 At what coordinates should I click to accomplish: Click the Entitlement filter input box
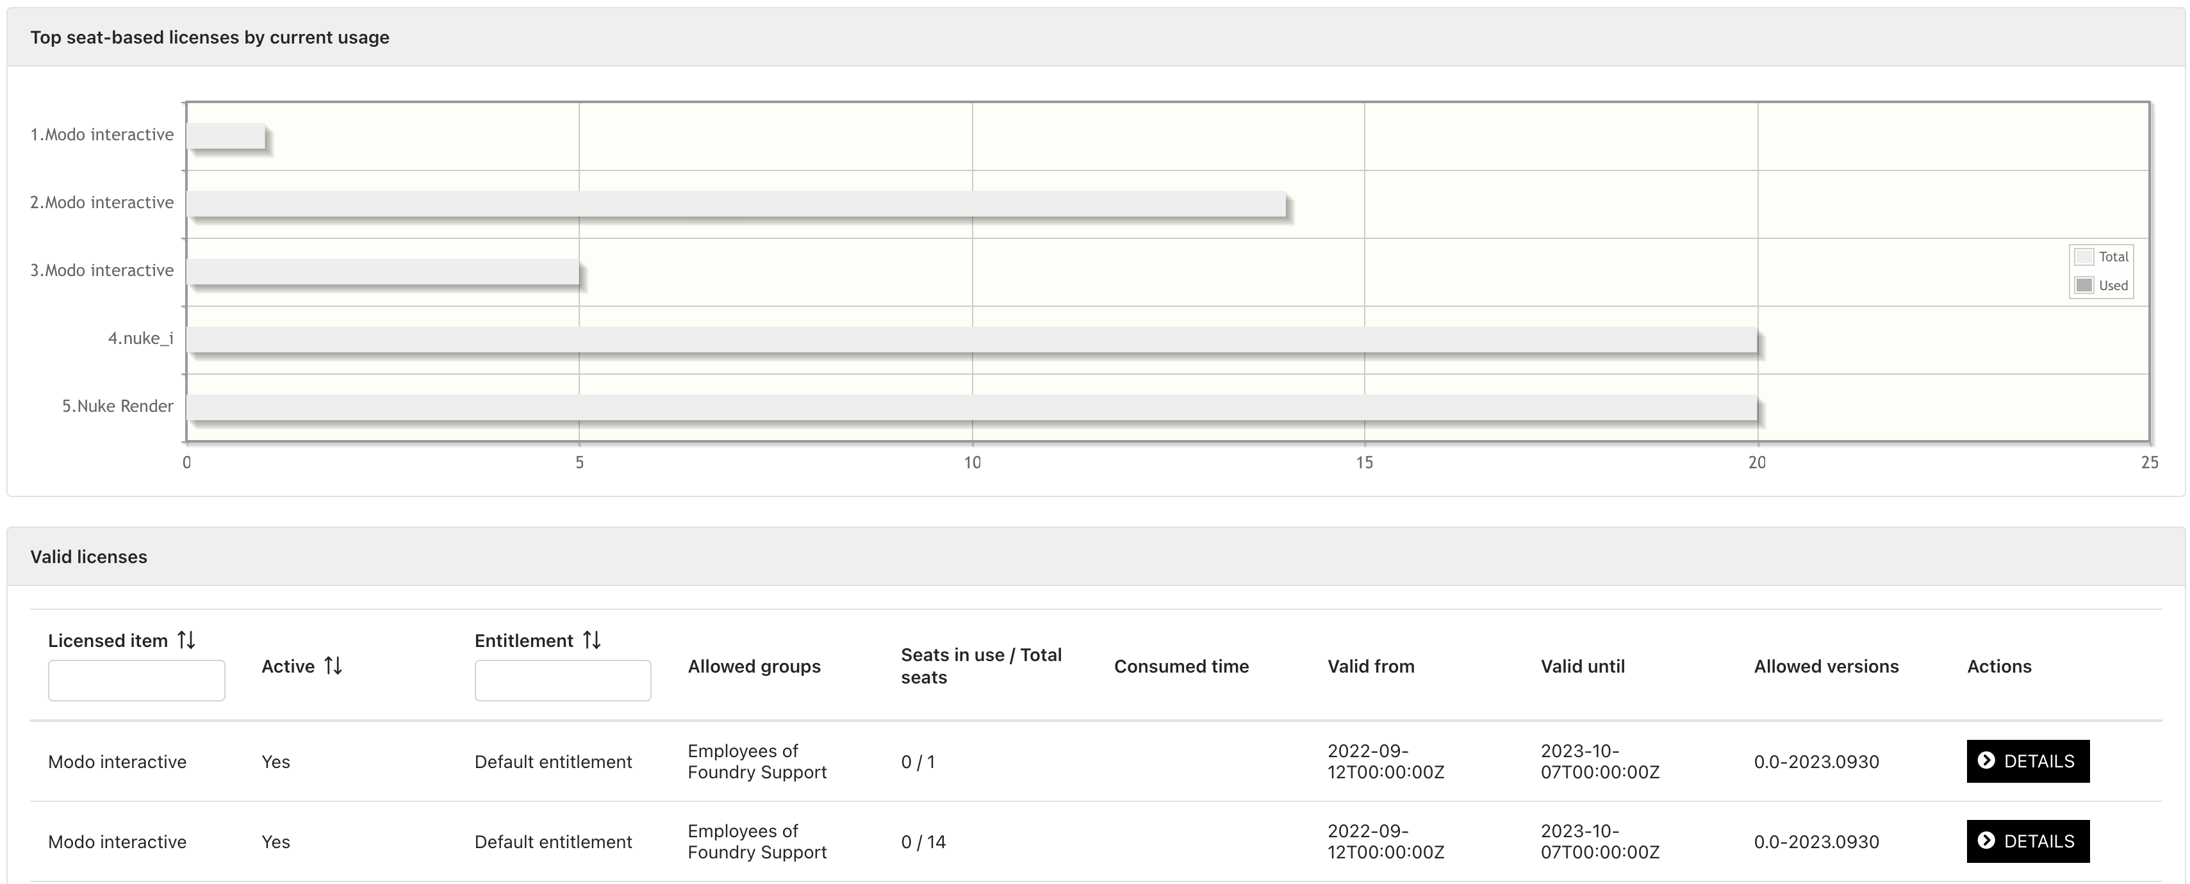coord(563,680)
